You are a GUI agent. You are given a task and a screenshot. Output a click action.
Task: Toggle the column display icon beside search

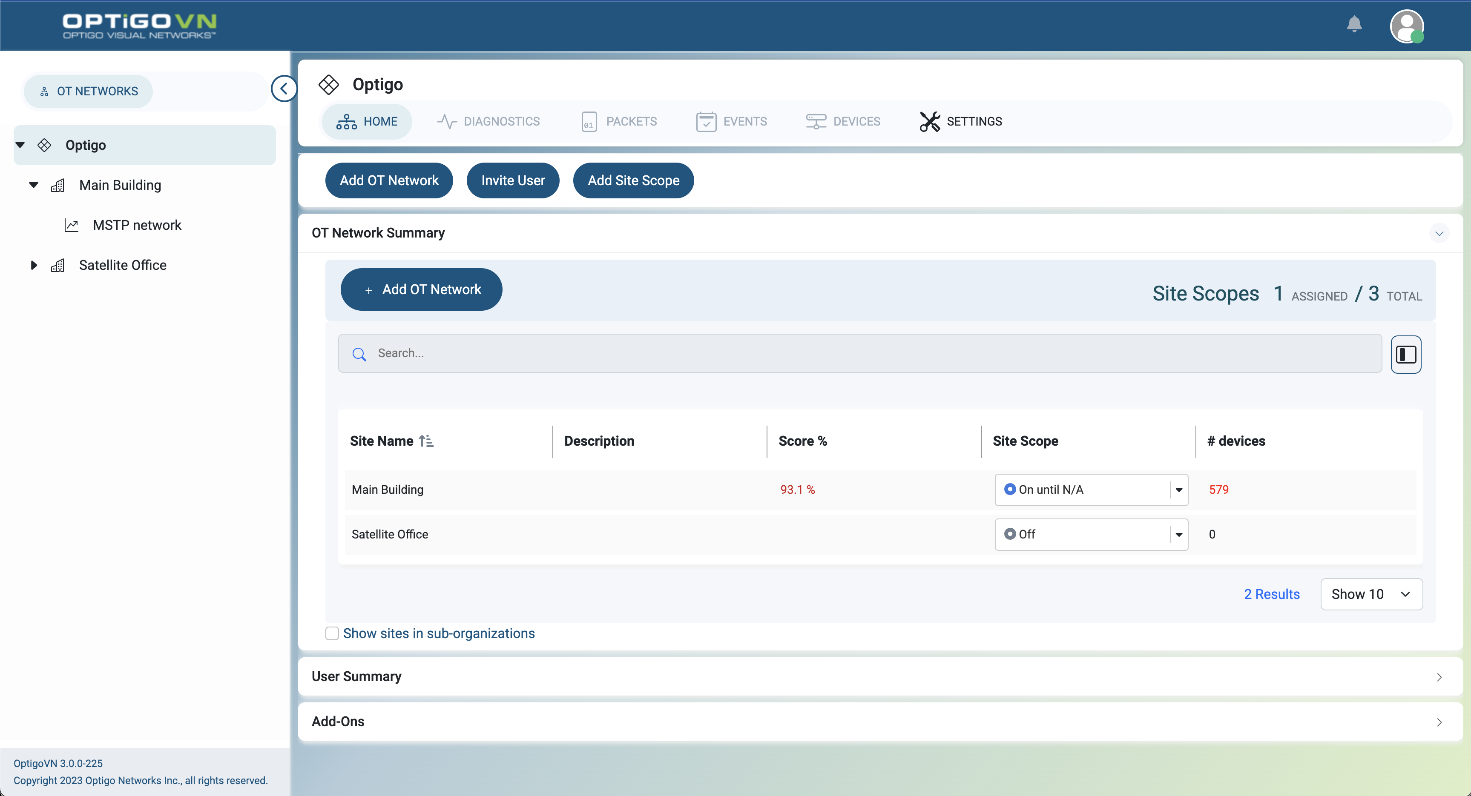(1406, 354)
